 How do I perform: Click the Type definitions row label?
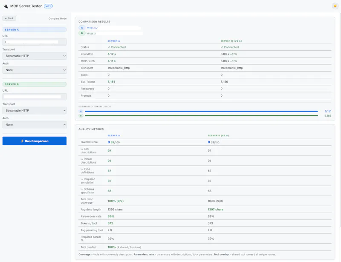(x=87, y=171)
